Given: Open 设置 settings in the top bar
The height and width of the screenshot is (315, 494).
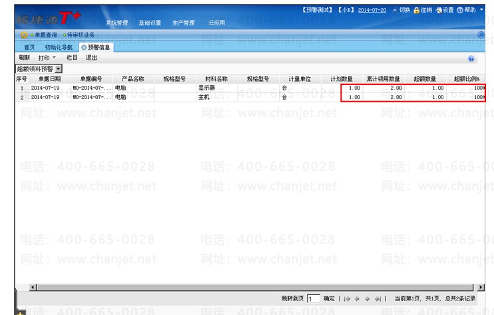Looking at the screenshot, I should pos(445,10).
